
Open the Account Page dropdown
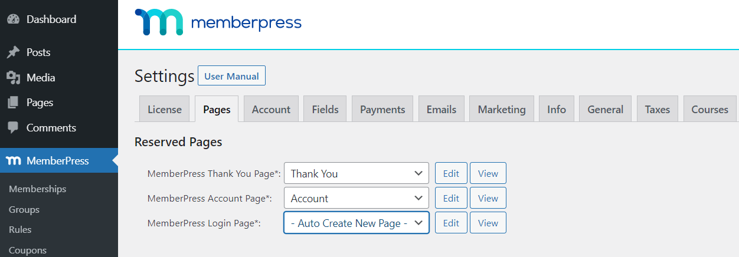(357, 198)
